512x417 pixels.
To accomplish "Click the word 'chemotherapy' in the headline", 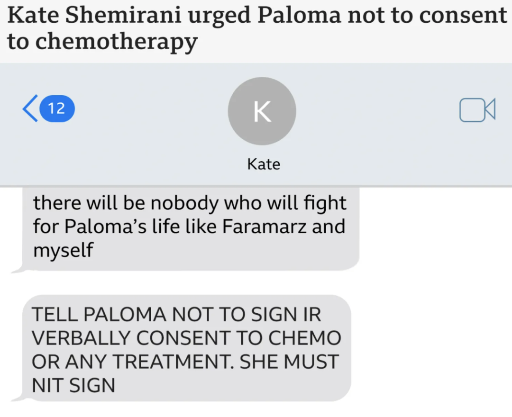I will point(116,42).
